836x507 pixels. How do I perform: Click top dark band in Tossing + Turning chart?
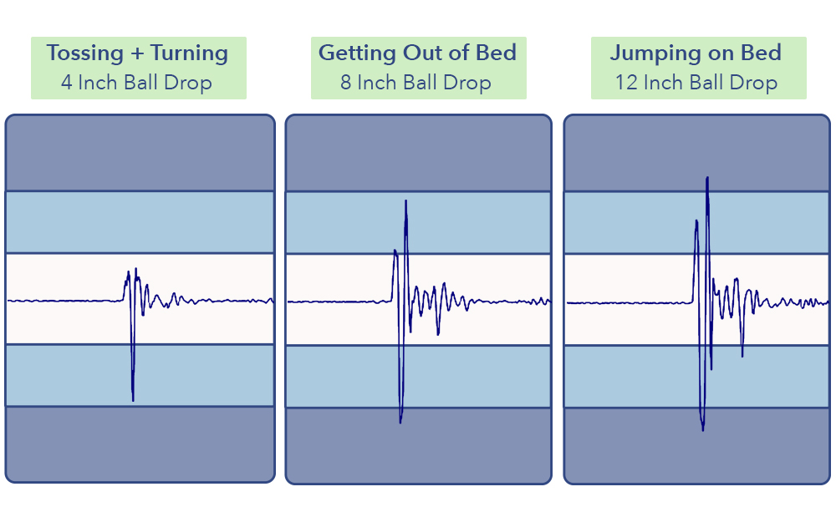tap(140, 154)
